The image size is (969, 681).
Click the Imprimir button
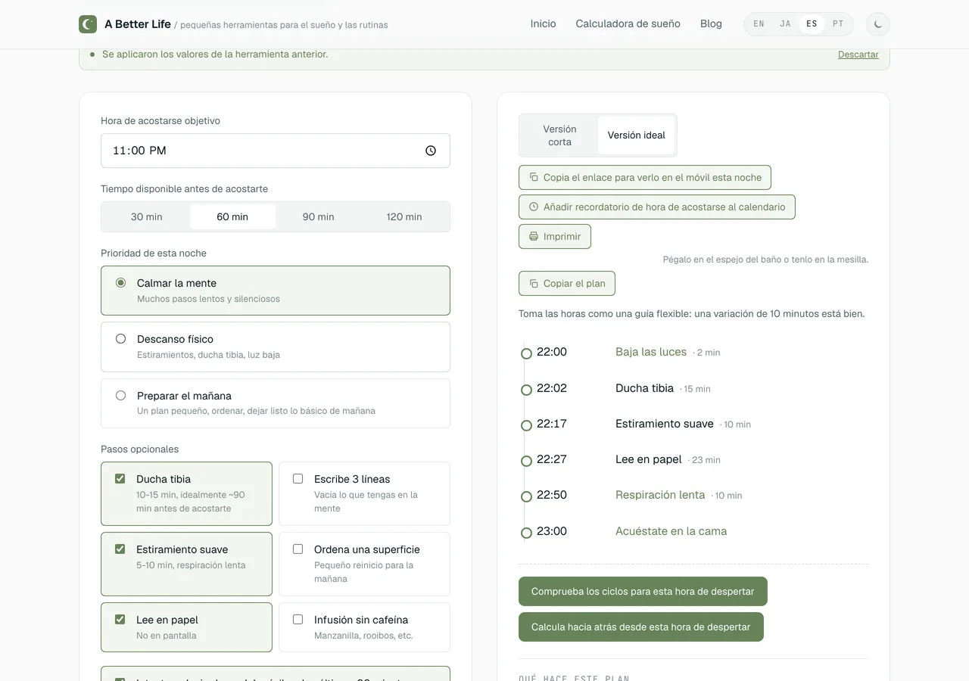[x=555, y=237]
